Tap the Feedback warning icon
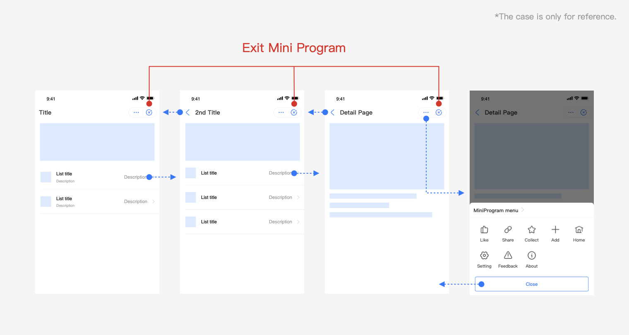Viewport: 629px width, 335px height. (508, 255)
